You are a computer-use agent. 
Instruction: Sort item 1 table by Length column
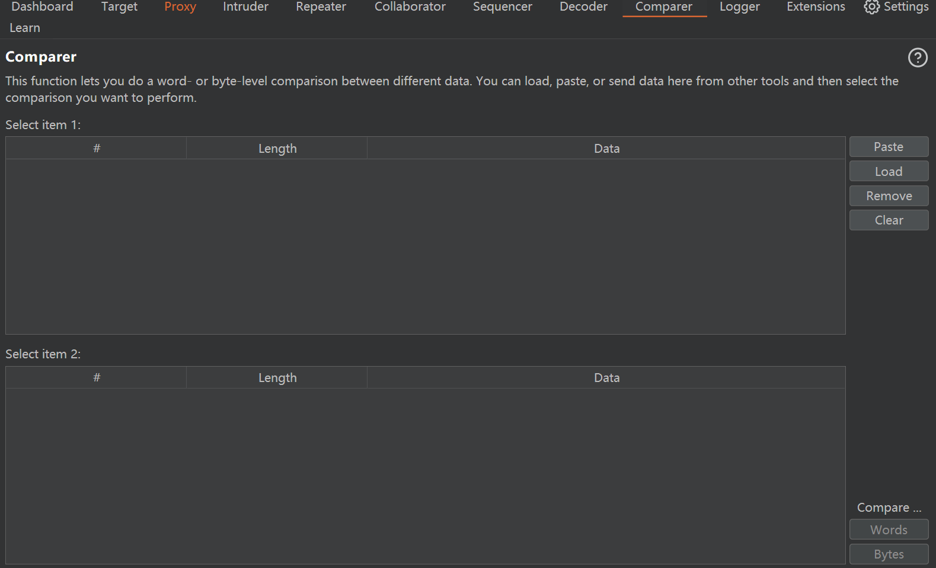[x=277, y=149]
